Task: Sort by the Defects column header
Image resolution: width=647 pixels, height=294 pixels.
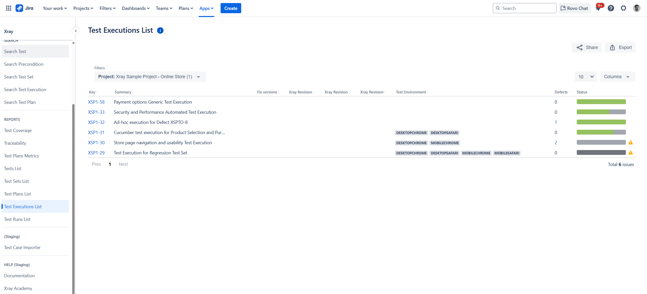Action: 562,92
